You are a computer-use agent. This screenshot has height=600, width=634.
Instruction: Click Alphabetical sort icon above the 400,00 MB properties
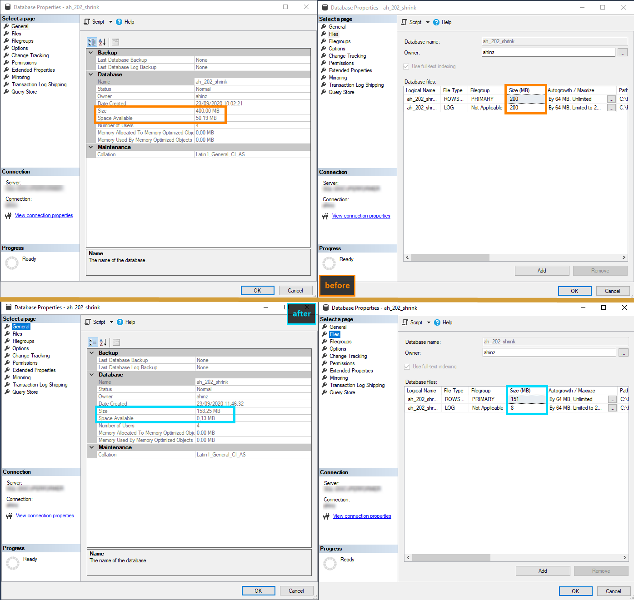coord(102,42)
